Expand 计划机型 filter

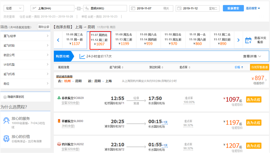click(25, 64)
